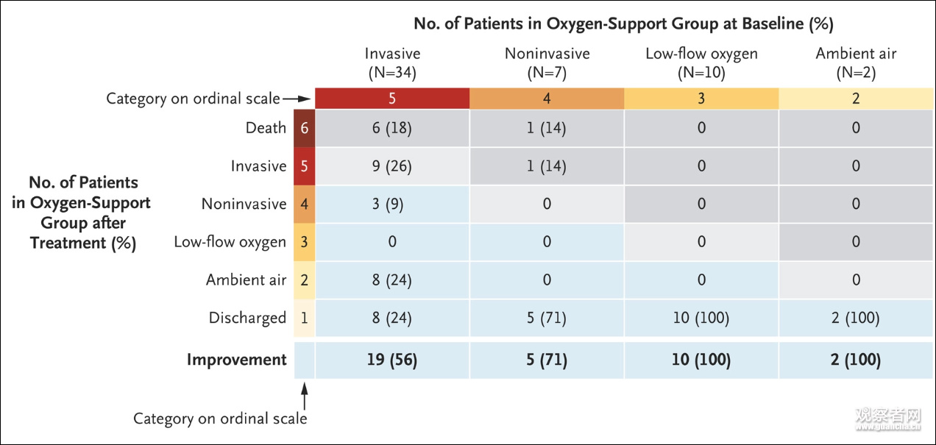Select the Ambient air (N=2) column header
Viewport: 936px width, 445px height.
pos(856,63)
